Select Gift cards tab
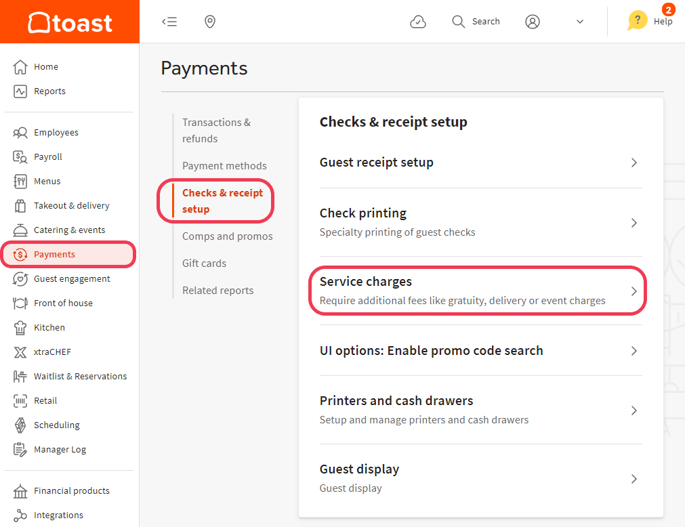This screenshot has height=527, width=685. [205, 263]
